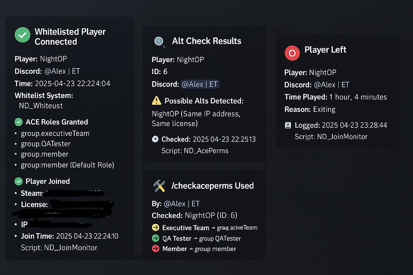Click the red circle icon beside Player Left

292,53
